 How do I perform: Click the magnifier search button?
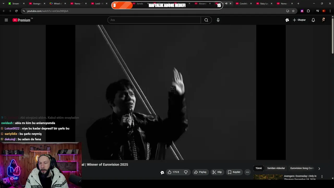point(206,20)
